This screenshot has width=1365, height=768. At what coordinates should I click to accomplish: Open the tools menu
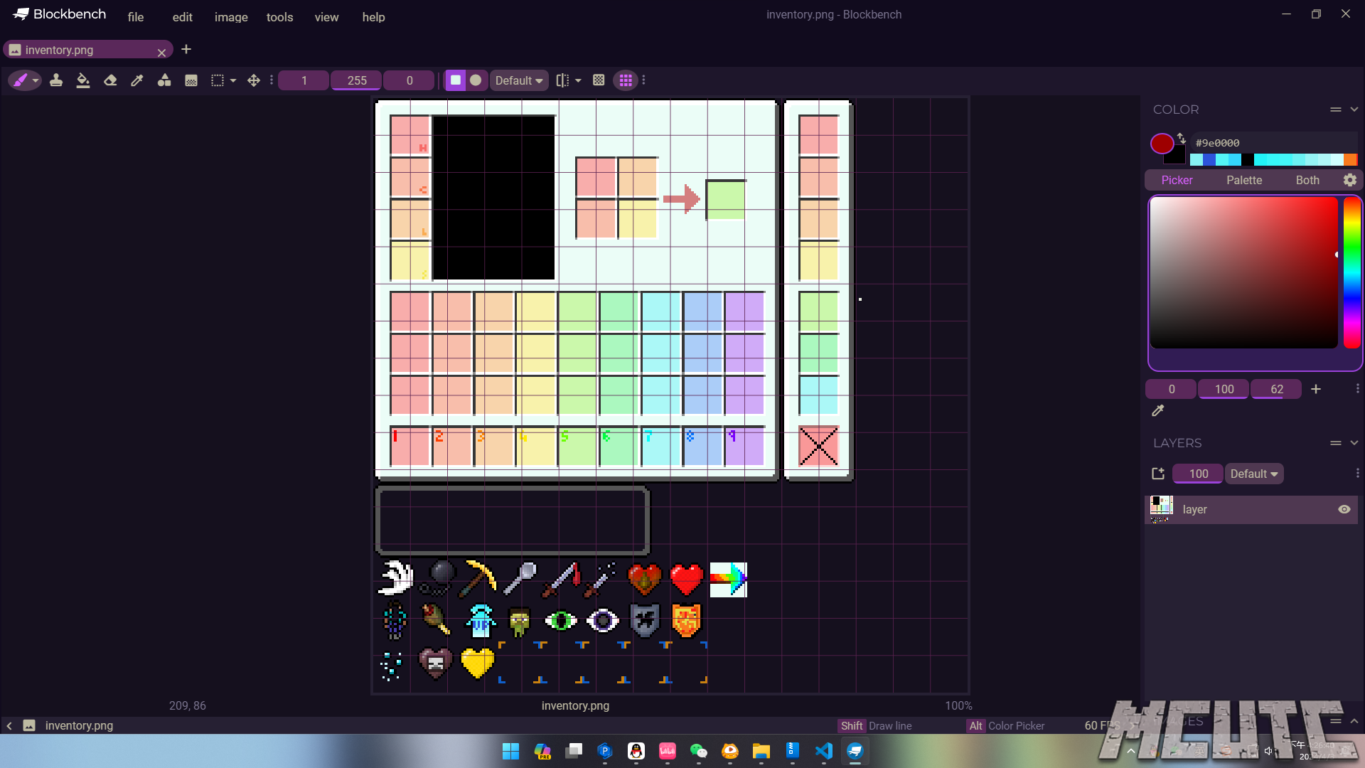coord(279,17)
